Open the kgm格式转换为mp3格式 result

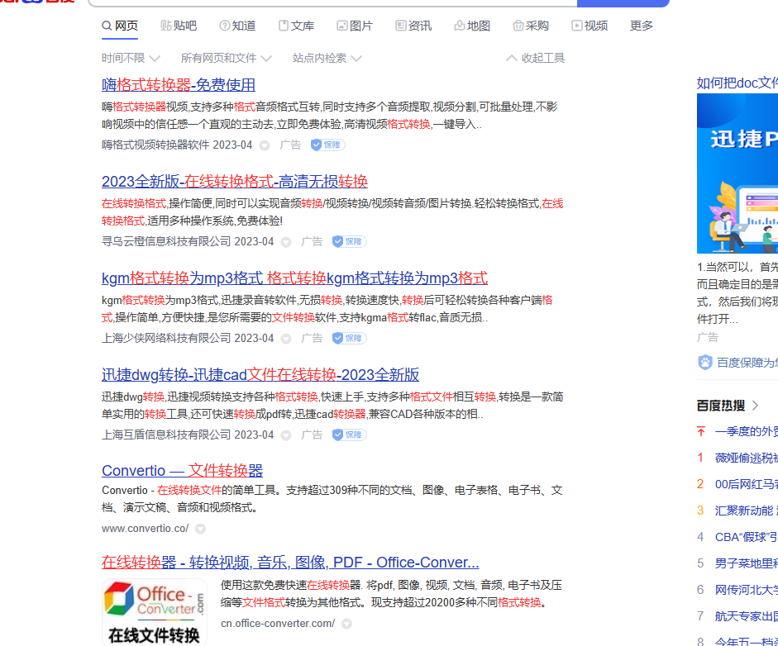pos(294,278)
